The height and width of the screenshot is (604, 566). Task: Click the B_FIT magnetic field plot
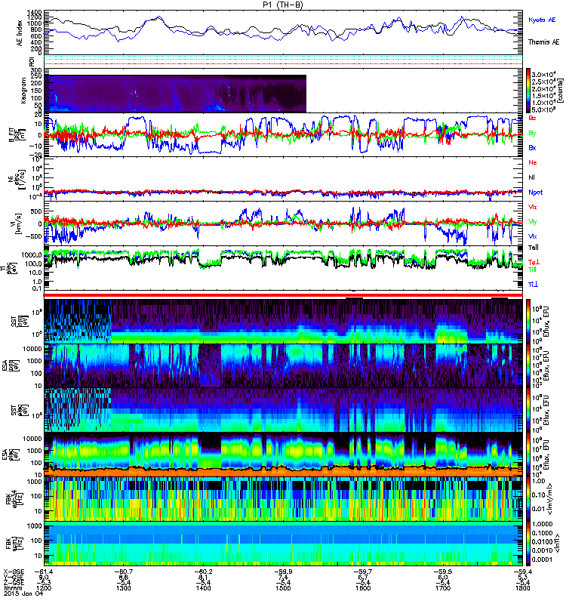click(284, 135)
